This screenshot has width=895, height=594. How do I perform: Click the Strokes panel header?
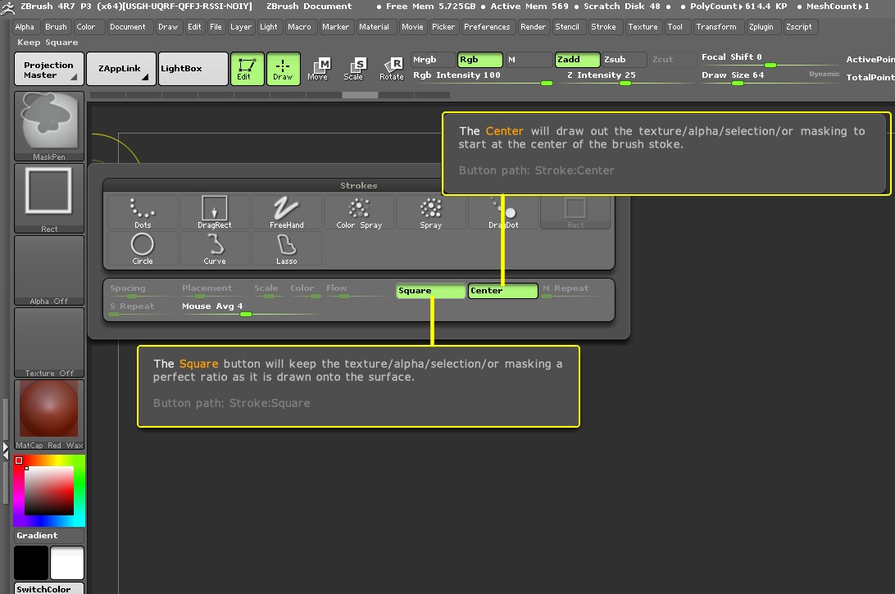(x=358, y=185)
